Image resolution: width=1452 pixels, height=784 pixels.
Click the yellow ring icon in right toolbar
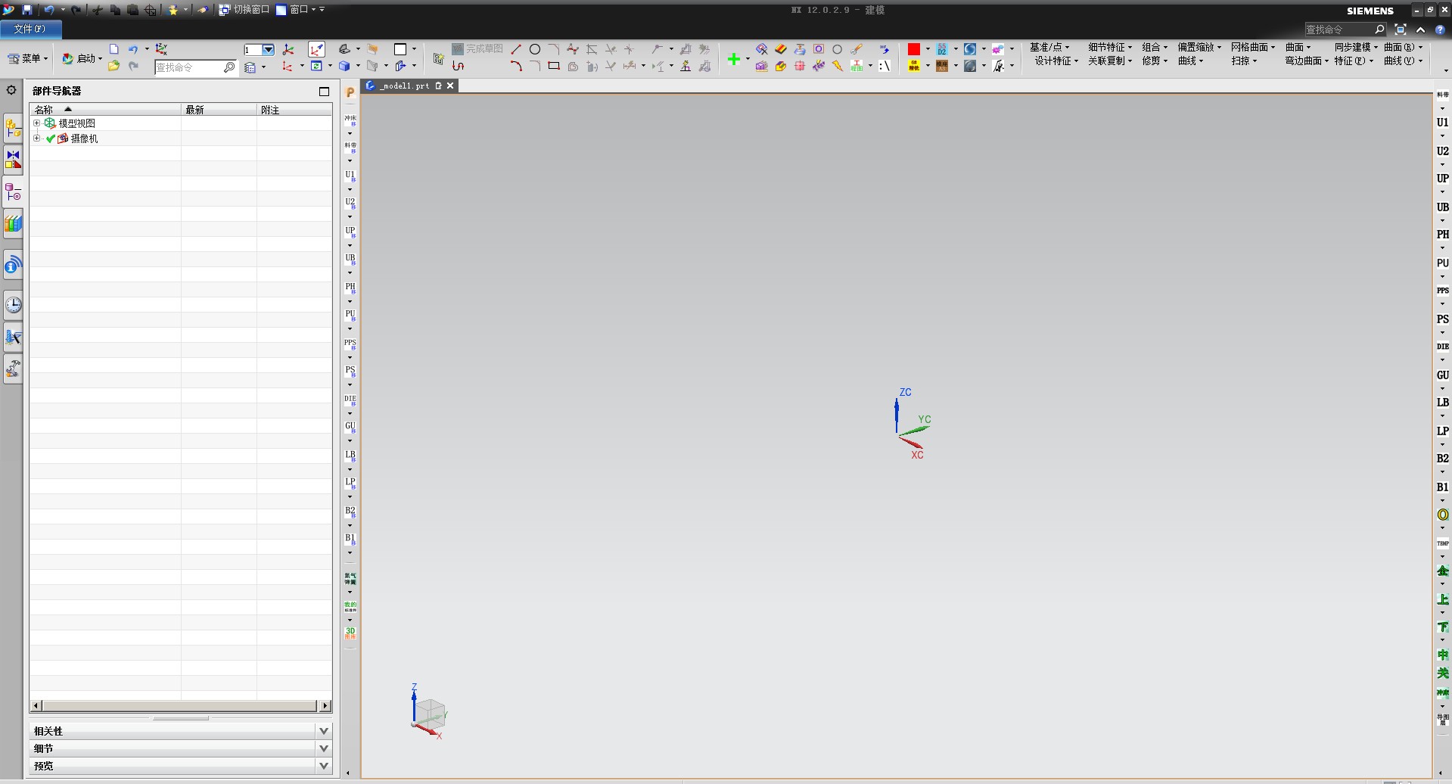(x=1442, y=515)
